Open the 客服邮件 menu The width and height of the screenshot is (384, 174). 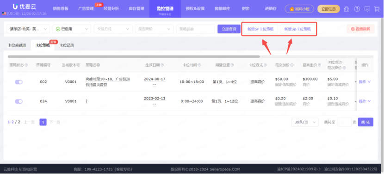(222, 9)
